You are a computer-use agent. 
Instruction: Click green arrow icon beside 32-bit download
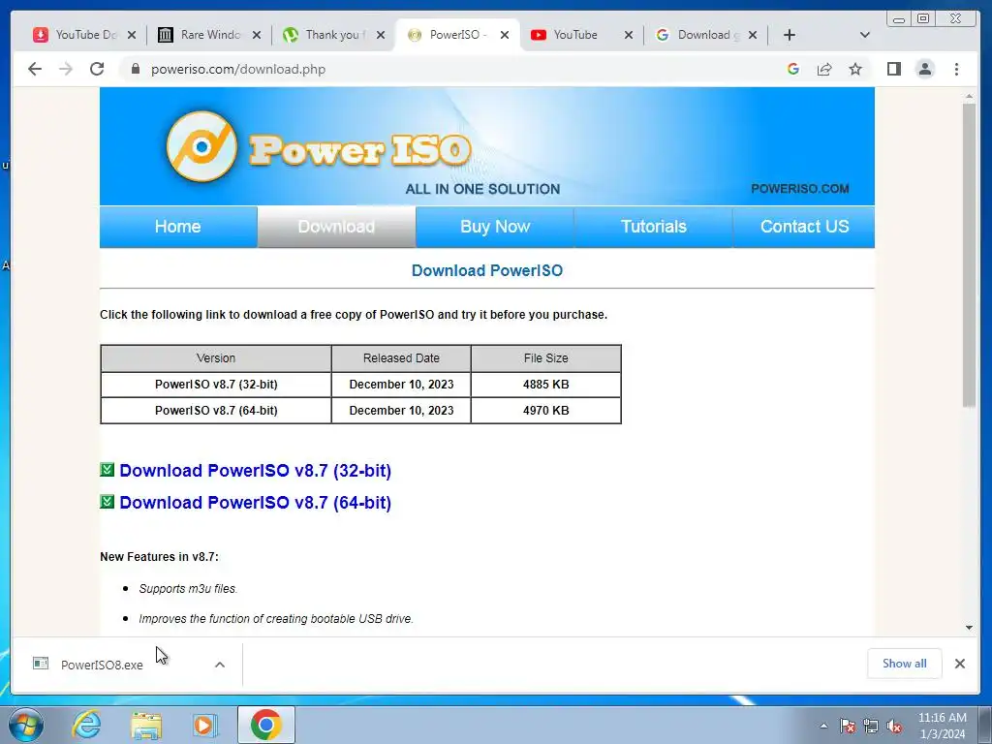click(107, 470)
